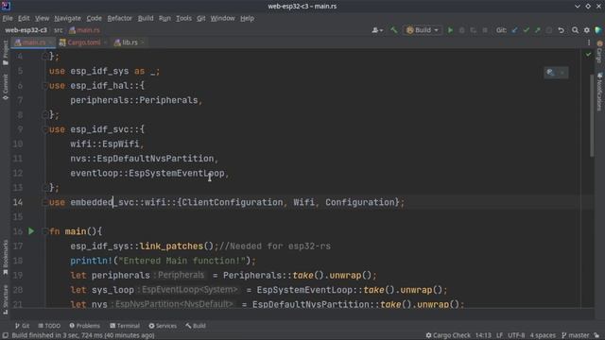Click the editor vertical scrollbar thumb
The width and height of the screenshot is (605, 340).
click(x=592, y=115)
